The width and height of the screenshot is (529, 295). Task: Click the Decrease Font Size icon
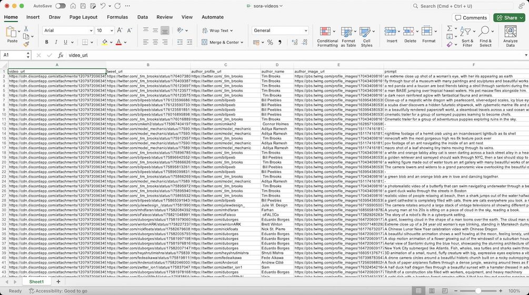coord(129,30)
